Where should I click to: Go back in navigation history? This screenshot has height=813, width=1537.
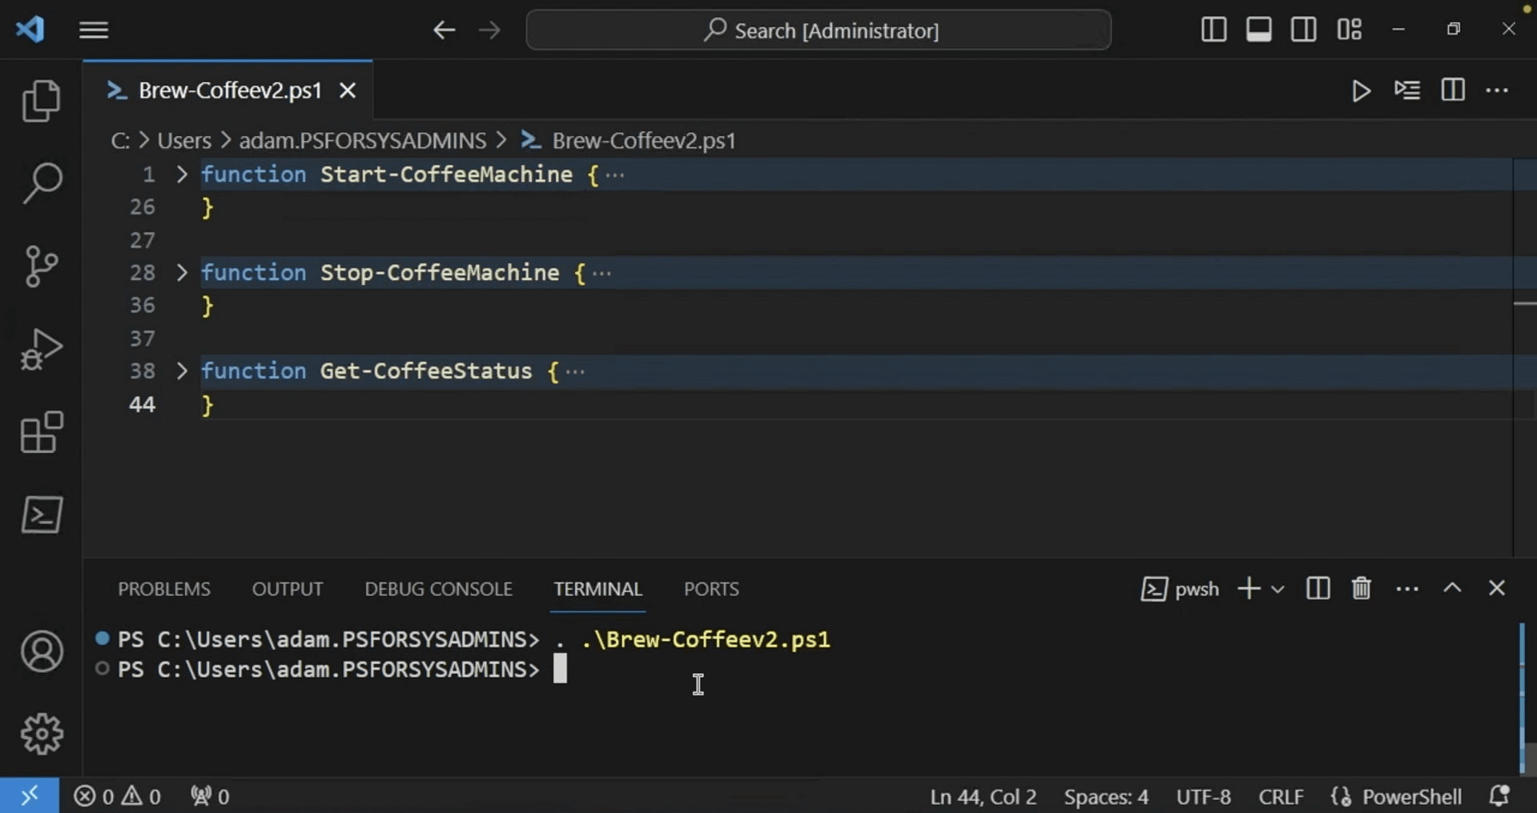click(x=444, y=30)
